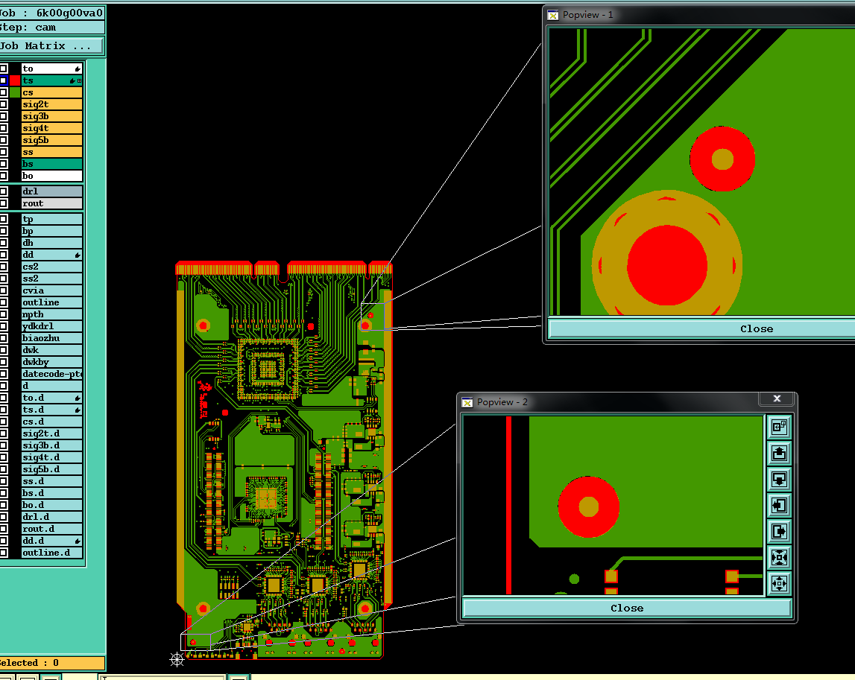Select the 'sig4t.d' layer row

coord(51,458)
